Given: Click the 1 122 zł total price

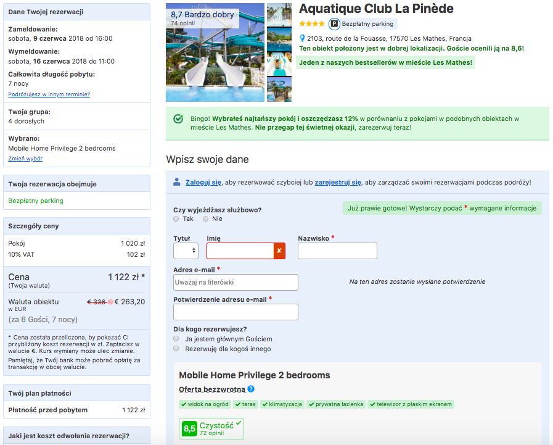Looking at the screenshot, I should pos(126,277).
